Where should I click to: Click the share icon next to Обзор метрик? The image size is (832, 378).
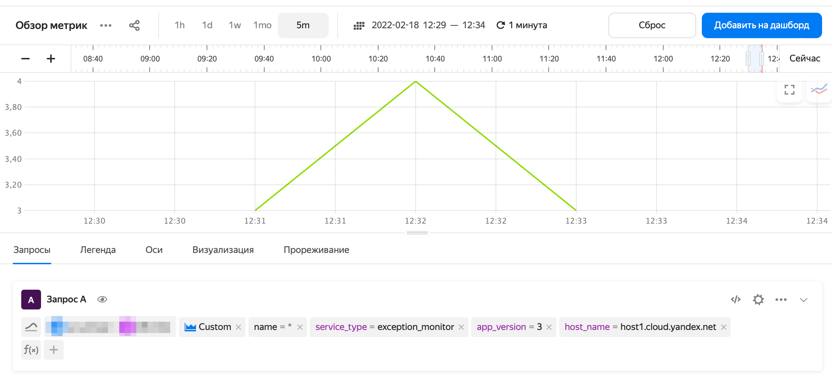(134, 25)
